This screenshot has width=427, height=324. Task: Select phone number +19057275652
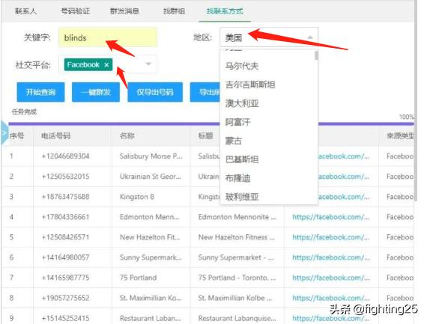click(65, 298)
